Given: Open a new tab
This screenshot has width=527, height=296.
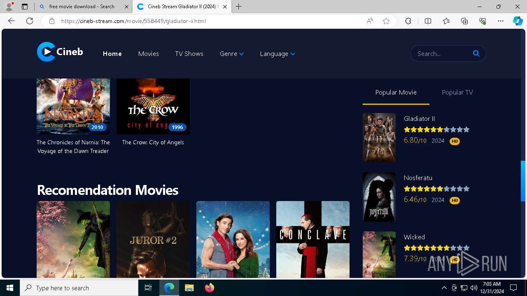Looking at the screenshot, I should [x=238, y=7].
